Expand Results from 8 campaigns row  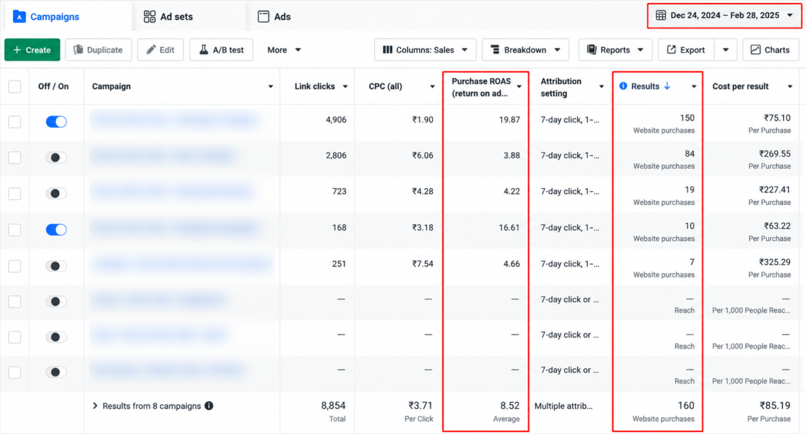pos(95,406)
